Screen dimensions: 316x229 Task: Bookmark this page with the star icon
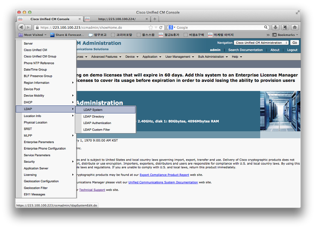coord(150,28)
